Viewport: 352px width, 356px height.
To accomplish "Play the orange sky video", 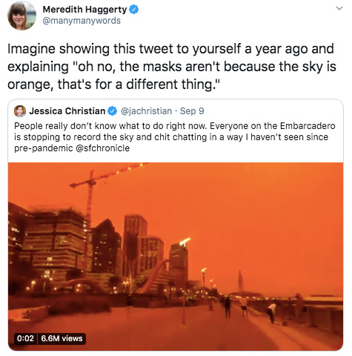I will 176,257.
